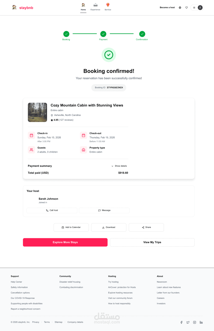The width and height of the screenshot is (214, 331).
Task: Open the LinkedIn icon in footer
Action: click(201, 322)
